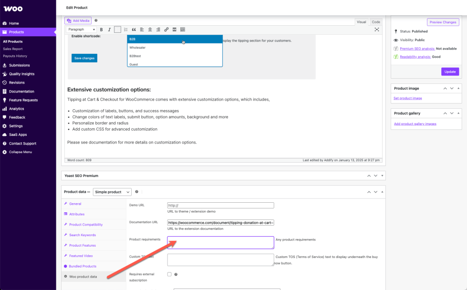Apply blockquote formatting

click(x=134, y=30)
